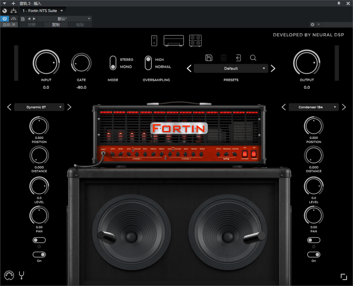Expand the Default presets dropdown
Image resolution: width=353 pixels, height=286 pixels.
(x=231, y=69)
